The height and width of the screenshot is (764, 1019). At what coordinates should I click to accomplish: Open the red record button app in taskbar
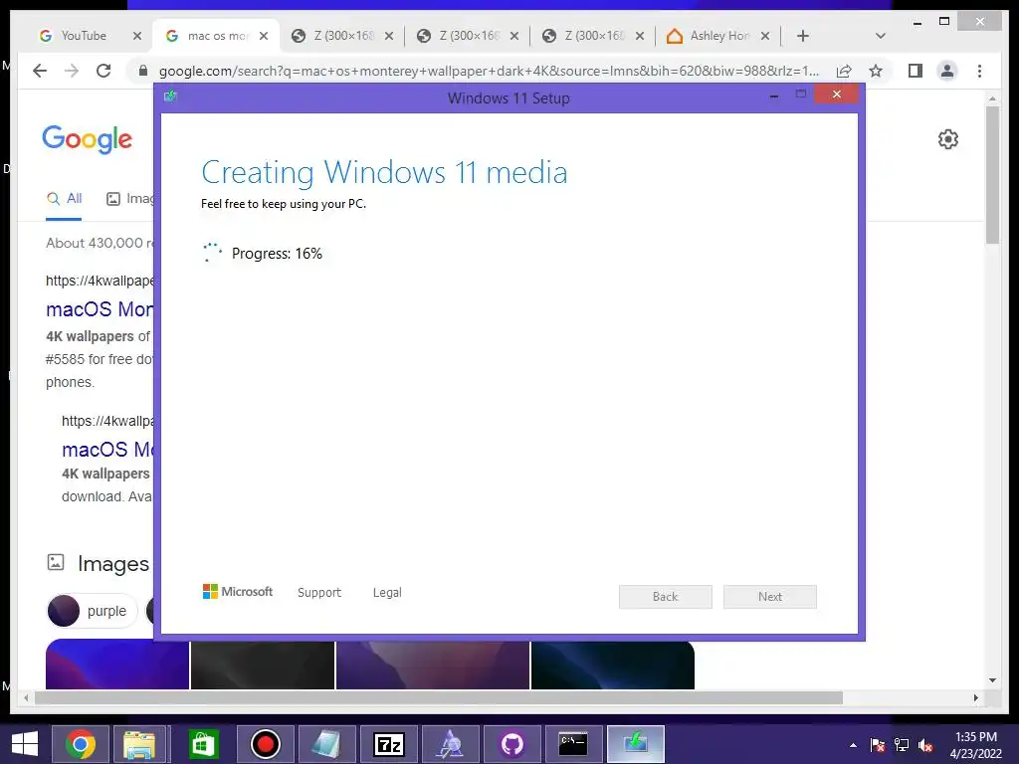(265, 744)
